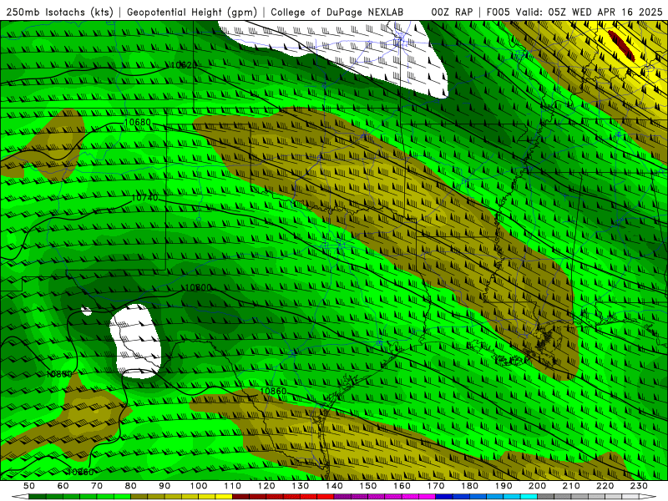Click the 60 value on the color scale

pyautogui.click(x=63, y=486)
